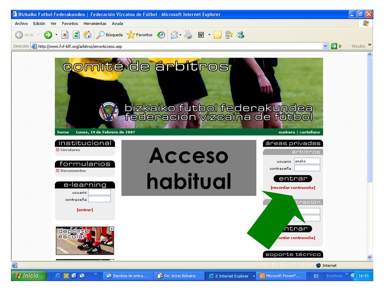
Task: Open the Favoritos star toolbar button
Action: (139, 35)
